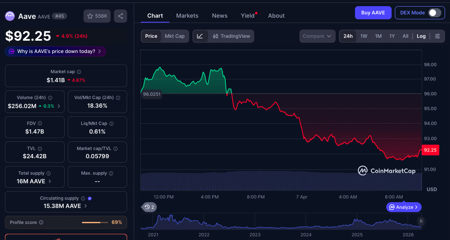The height and width of the screenshot is (240, 450).
Task: Click the Profile score progress bar
Action: (95, 222)
